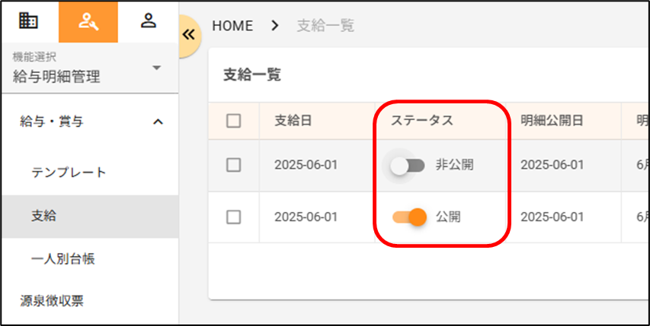Viewport: 650px width, 326px height.
Task: Tick checkbox for the 非公開 row
Action: click(234, 165)
